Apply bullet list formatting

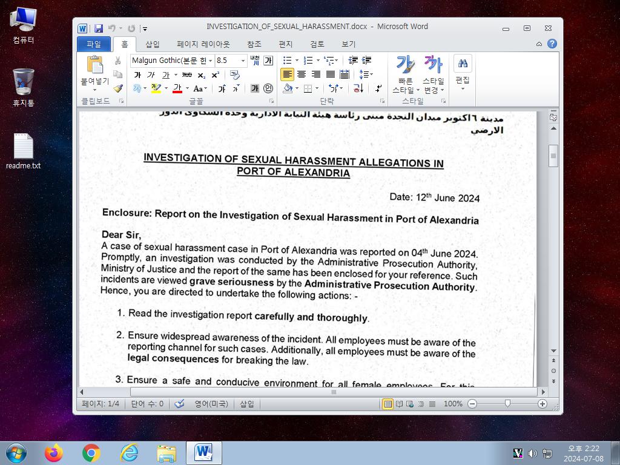point(288,61)
